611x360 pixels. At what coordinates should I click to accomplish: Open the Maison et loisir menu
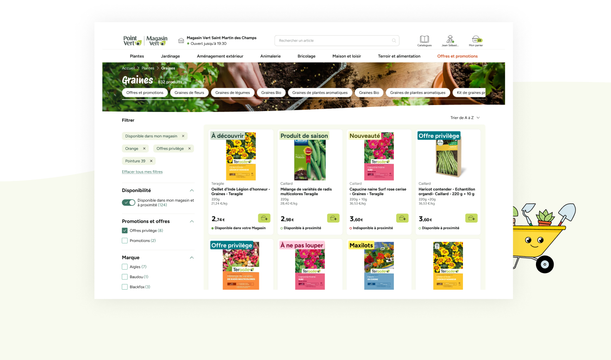(347, 56)
